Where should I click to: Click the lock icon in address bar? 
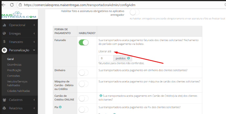coord(20,5)
